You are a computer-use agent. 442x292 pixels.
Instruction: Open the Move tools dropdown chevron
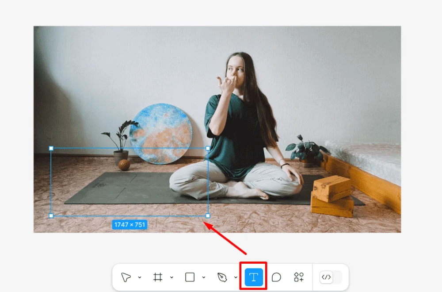140,277
